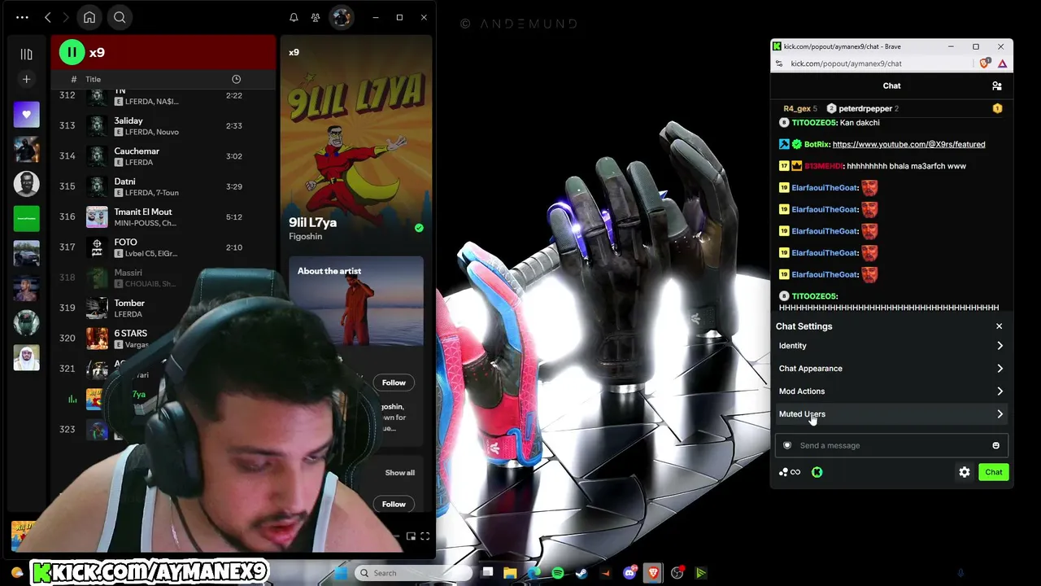Expand Mod Actions settings
Viewport: 1041px width, 586px height.
[x=891, y=391]
